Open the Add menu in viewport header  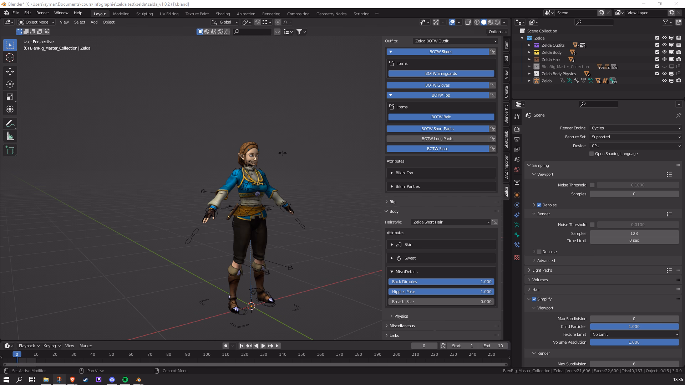(94, 22)
